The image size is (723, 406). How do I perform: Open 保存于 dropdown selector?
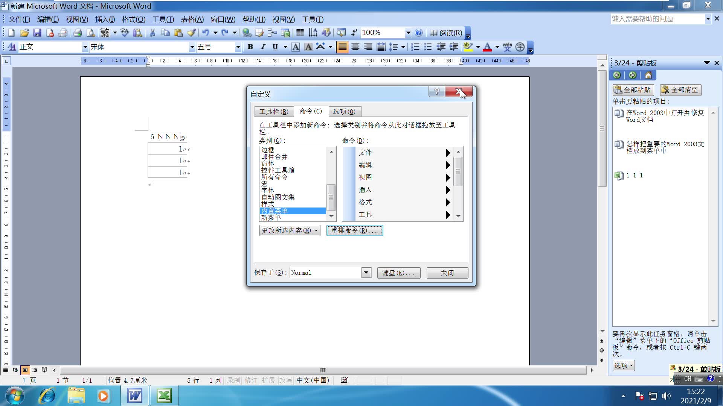(x=366, y=272)
